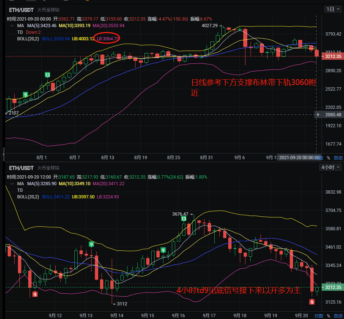Click 9月 17 on the 4小时 time axis
The width and height of the screenshot is (344, 319).
tap(209, 315)
